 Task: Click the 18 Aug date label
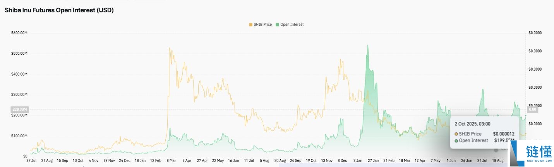point(497,160)
